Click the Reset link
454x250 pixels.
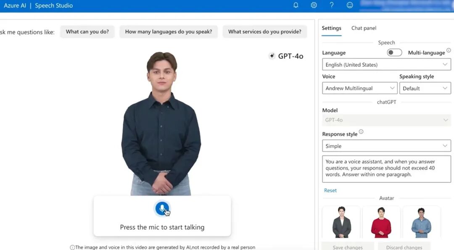(330, 190)
